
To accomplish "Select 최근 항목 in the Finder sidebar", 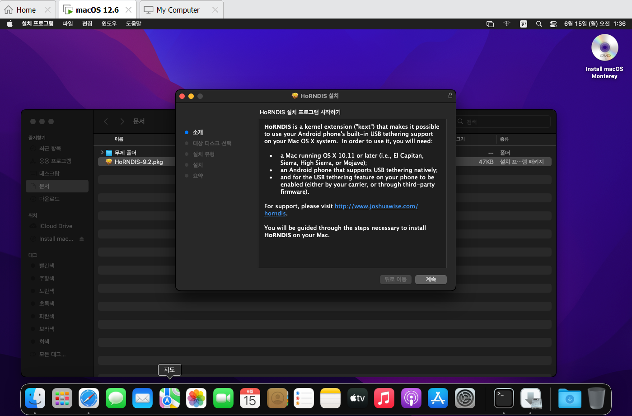I will point(57,148).
